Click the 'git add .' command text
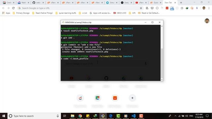The width and height of the screenshot is (212, 119). [69, 38]
